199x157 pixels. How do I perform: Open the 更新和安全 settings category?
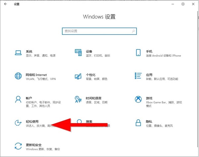click(34, 145)
